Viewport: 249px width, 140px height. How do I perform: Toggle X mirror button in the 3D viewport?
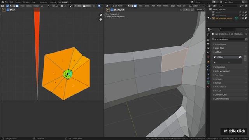(x=184, y=10)
